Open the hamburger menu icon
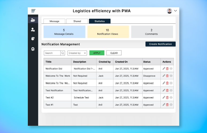Viewport: 207px width, 133px height. [33, 11]
